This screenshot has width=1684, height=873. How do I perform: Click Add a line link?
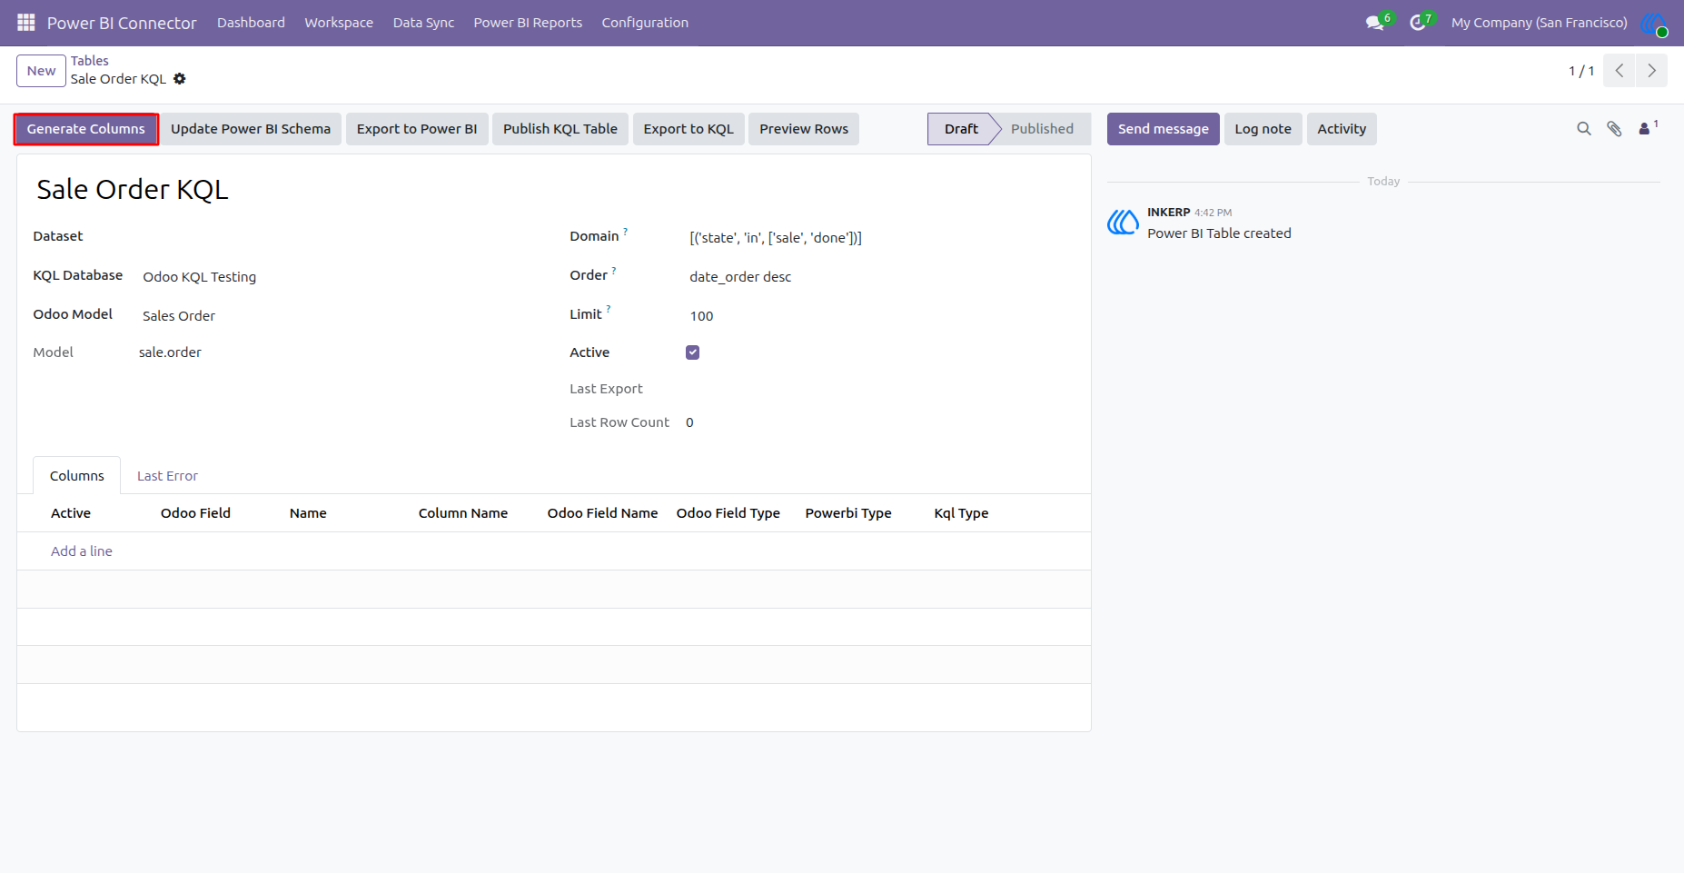pyautogui.click(x=82, y=551)
